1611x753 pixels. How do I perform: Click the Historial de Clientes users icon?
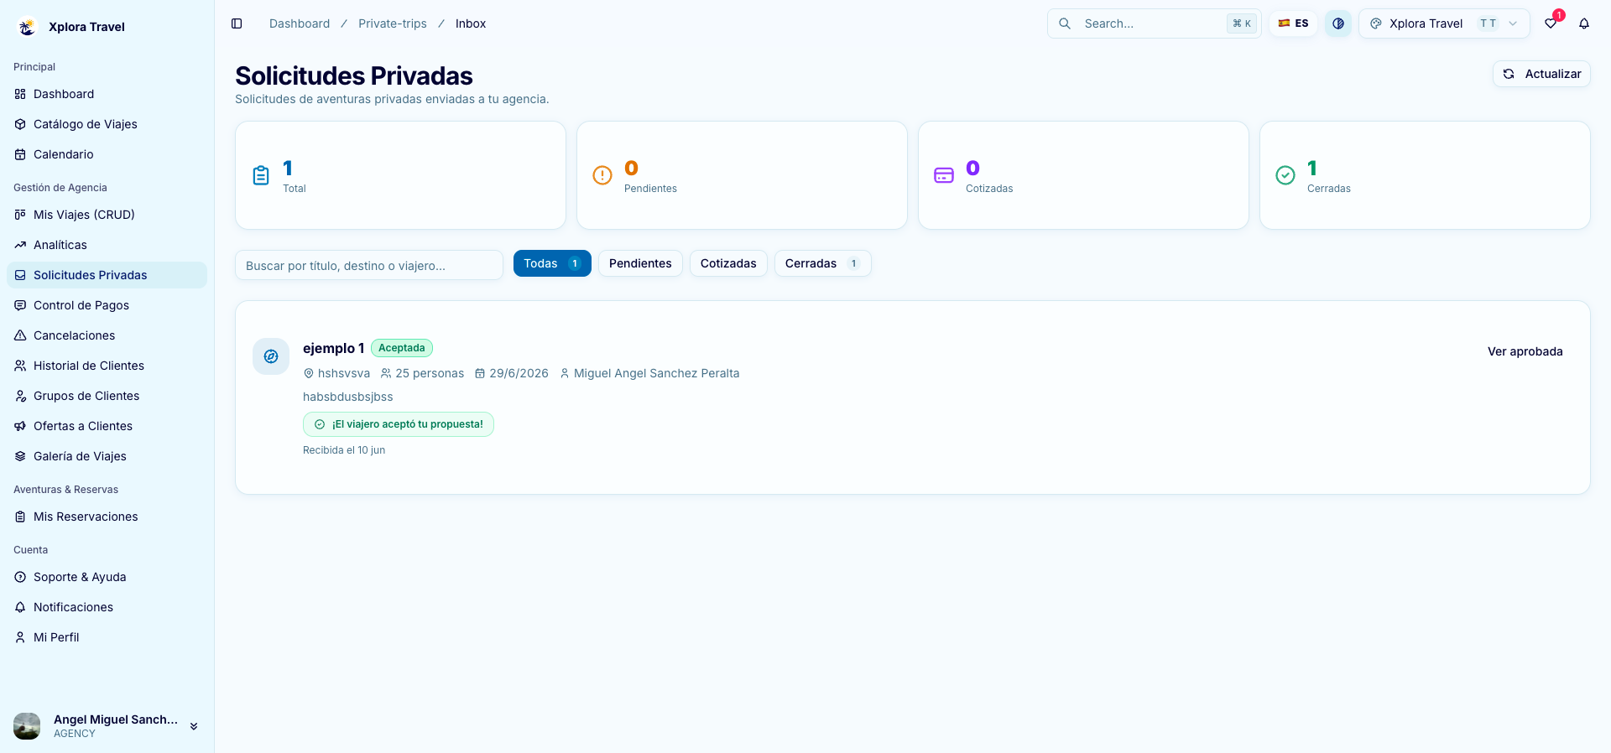coord(20,366)
